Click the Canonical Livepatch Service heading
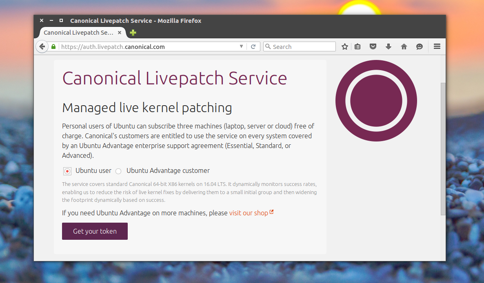 click(x=175, y=78)
